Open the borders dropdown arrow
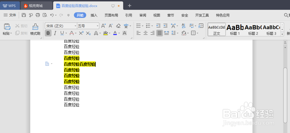This screenshot has width=290, height=133. [197, 33]
